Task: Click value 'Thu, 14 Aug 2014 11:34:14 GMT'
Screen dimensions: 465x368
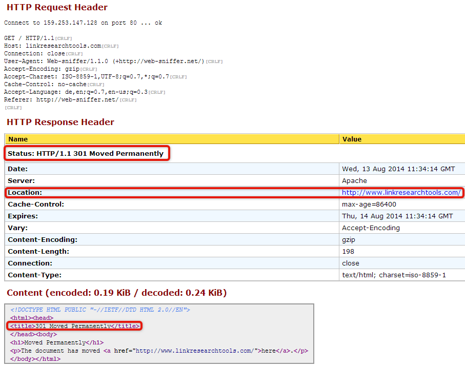Action: 397,216
